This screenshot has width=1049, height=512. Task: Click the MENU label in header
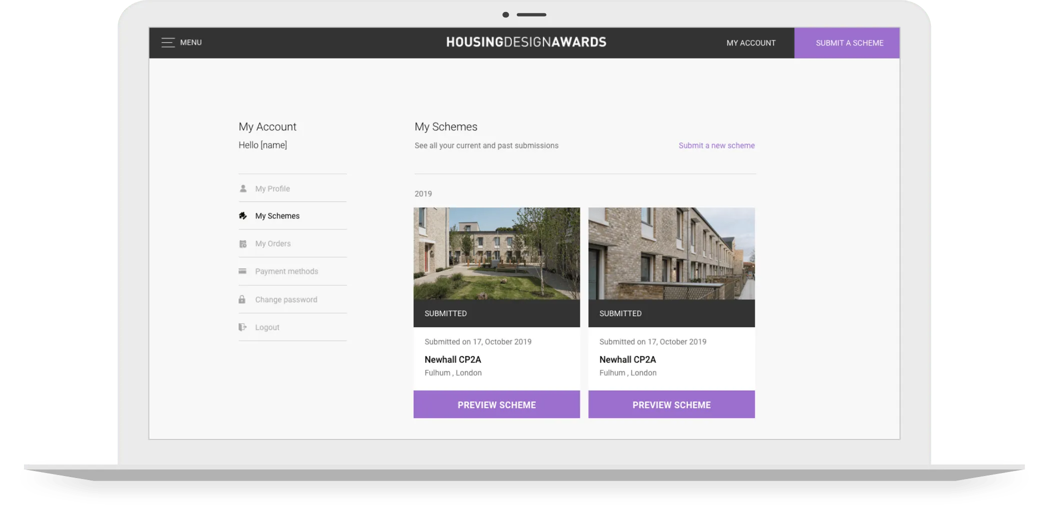(x=191, y=42)
